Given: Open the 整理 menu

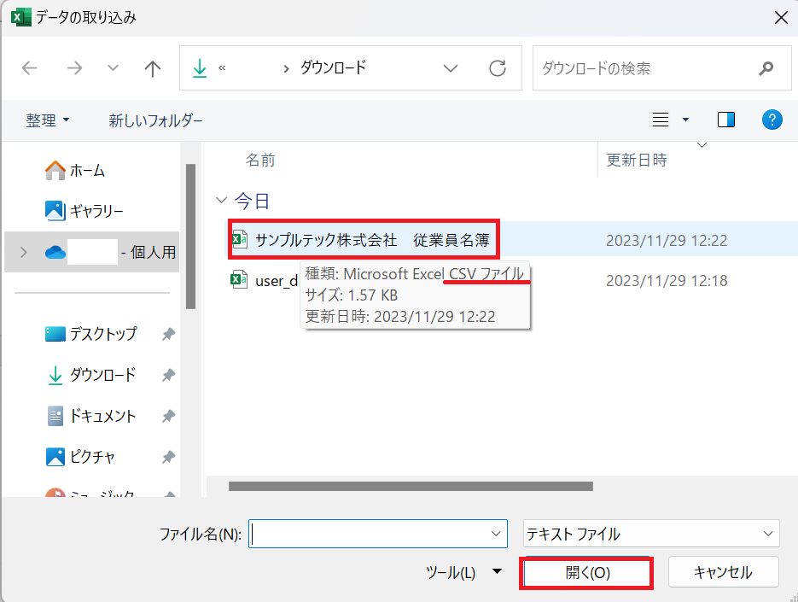Looking at the screenshot, I should (47, 120).
